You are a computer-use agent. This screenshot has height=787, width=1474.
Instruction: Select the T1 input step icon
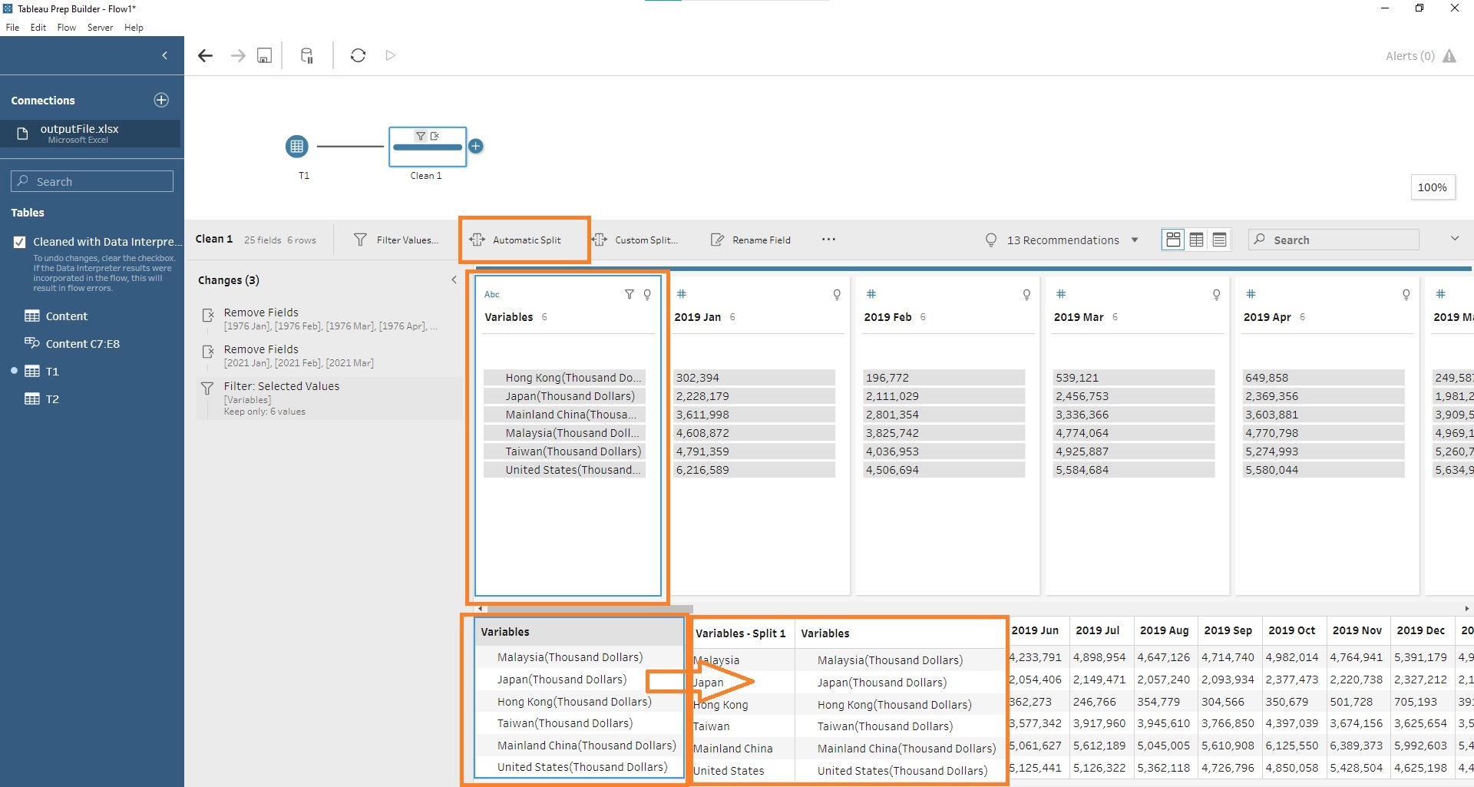tap(296, 146)
